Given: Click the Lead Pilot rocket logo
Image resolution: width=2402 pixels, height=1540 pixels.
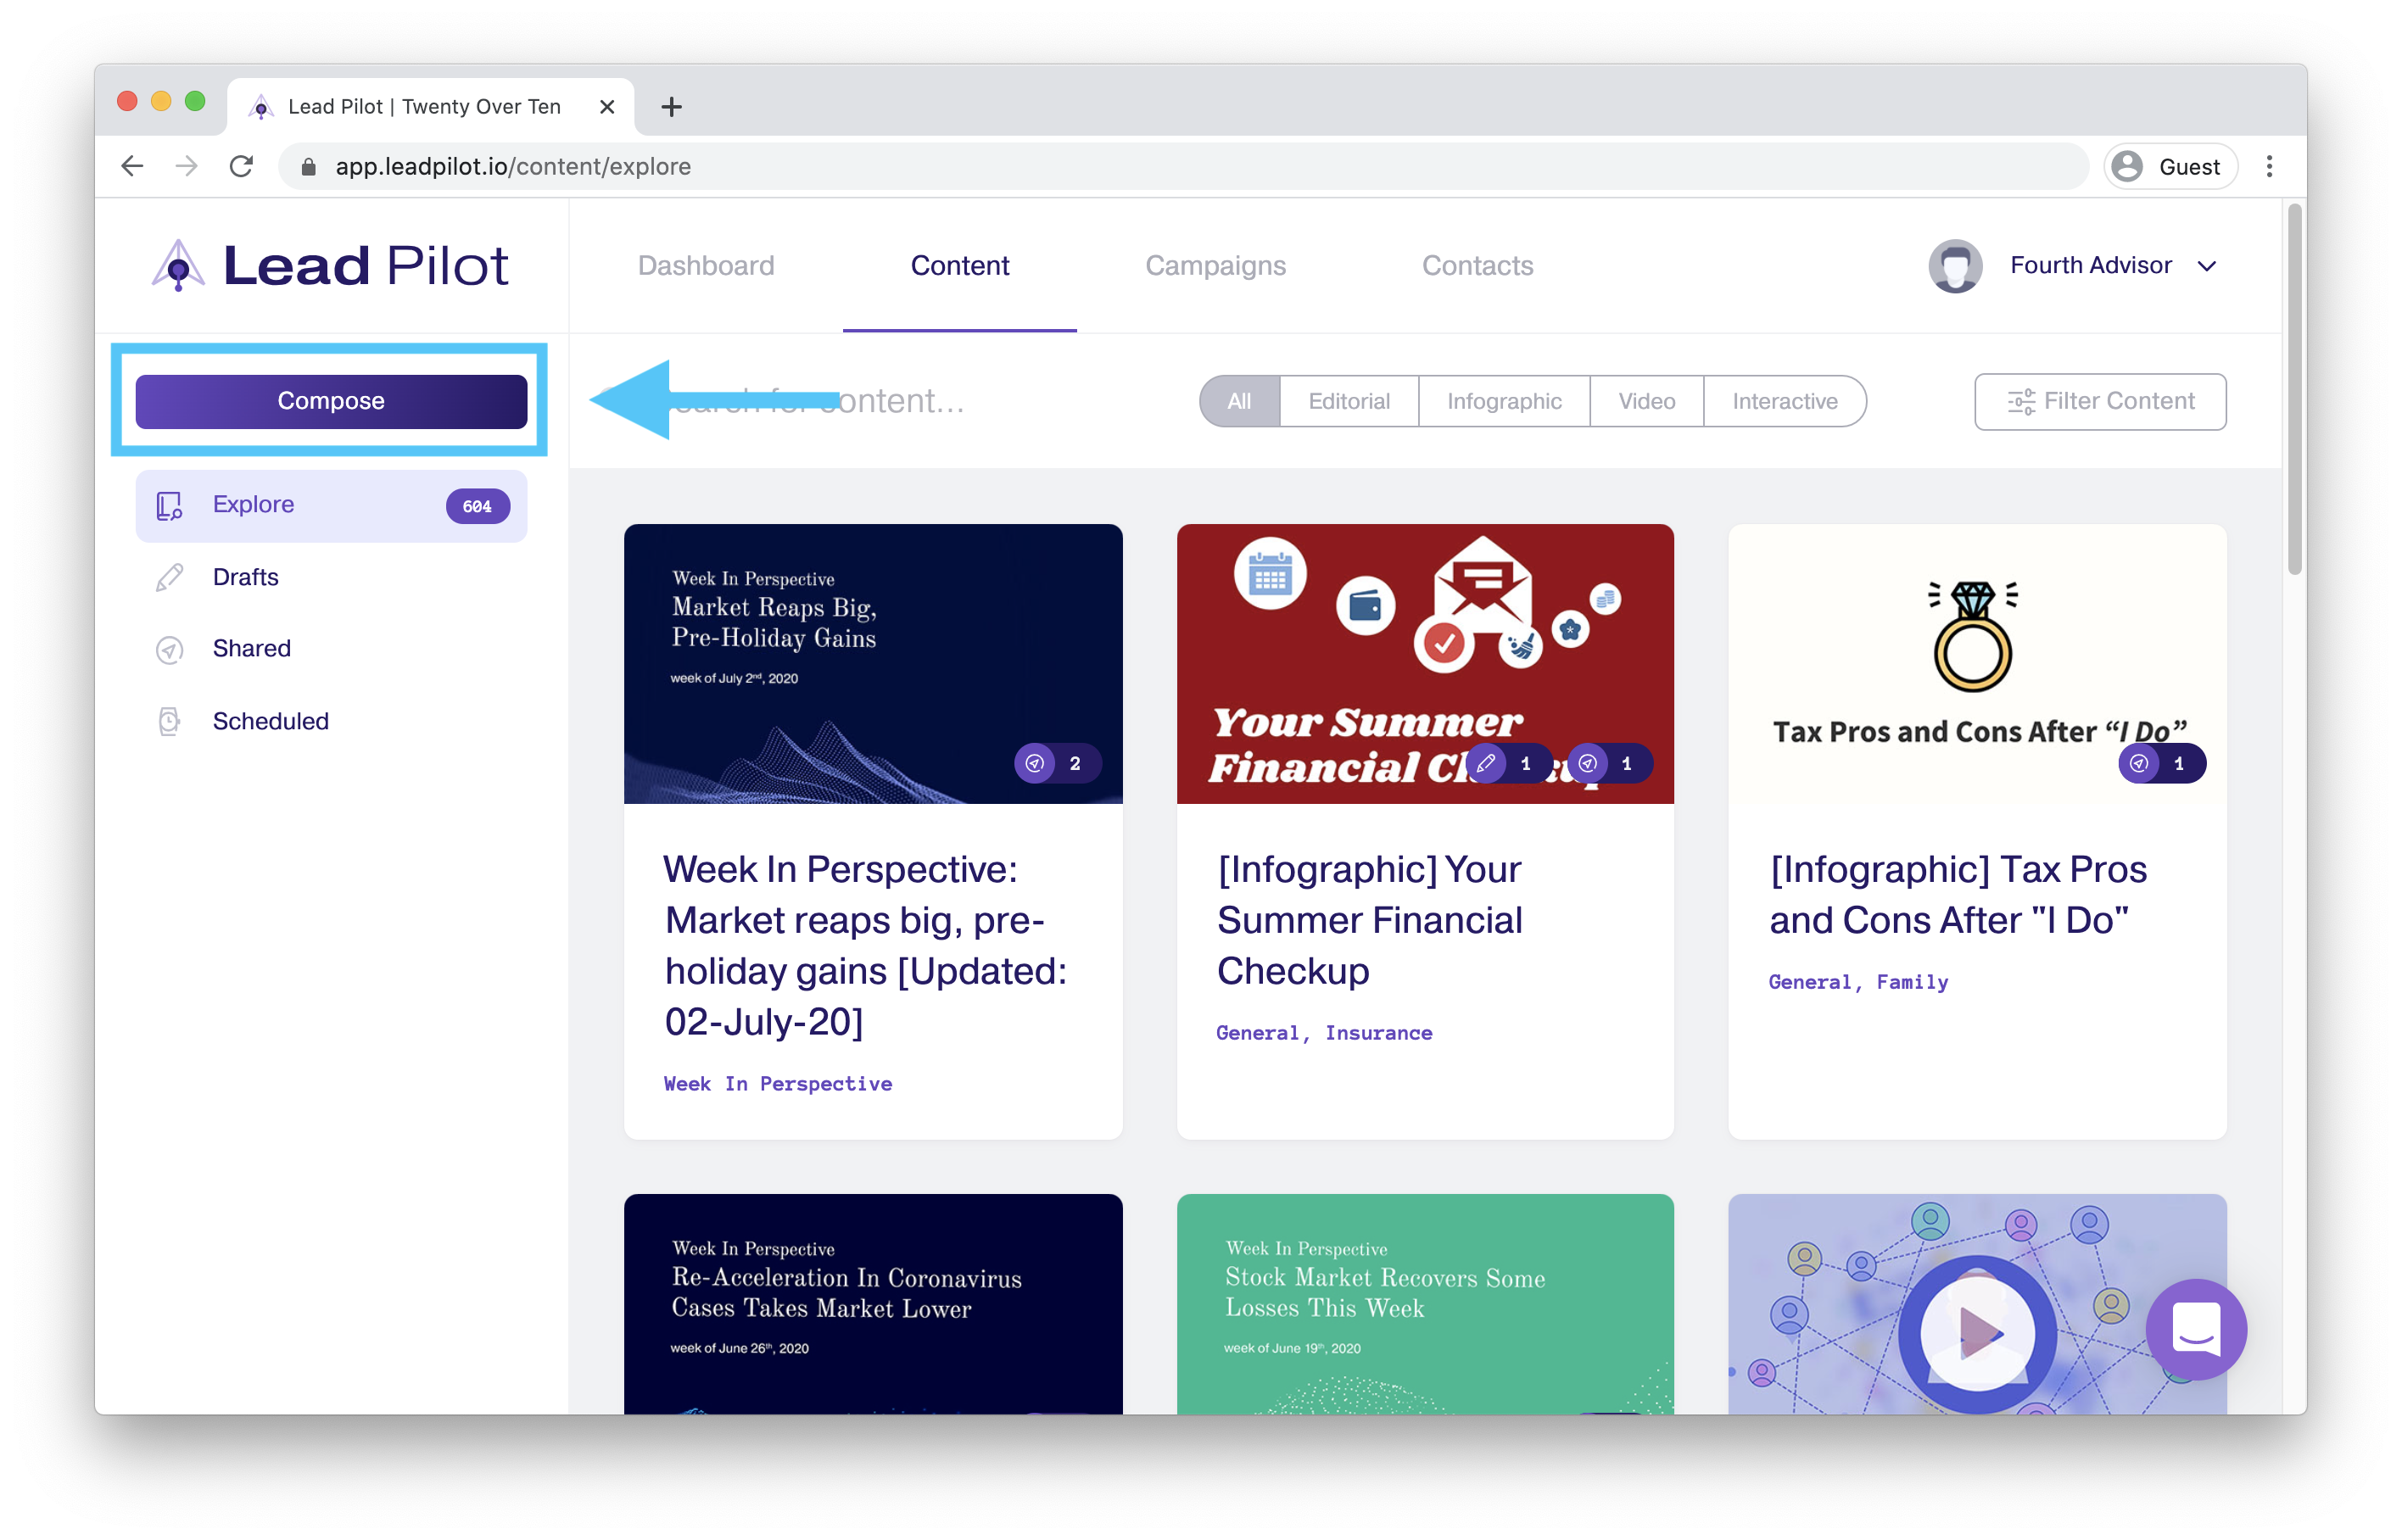Looking at the screenshot, I should pyautogui.click(x=178, y=265).
